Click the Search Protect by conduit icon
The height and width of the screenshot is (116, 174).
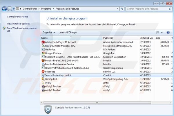pyautogui.click(x=43, y=75)
